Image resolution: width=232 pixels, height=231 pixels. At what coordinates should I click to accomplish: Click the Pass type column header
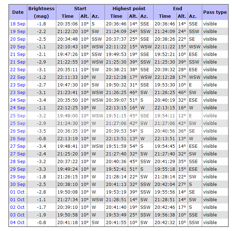pos(215,12)
